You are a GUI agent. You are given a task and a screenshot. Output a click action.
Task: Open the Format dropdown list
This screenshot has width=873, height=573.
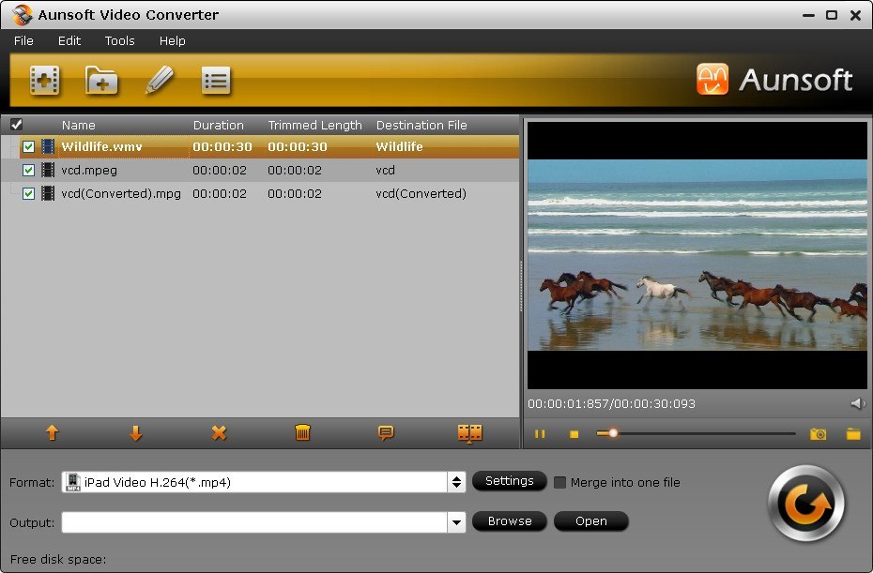(x=456, y=481)
